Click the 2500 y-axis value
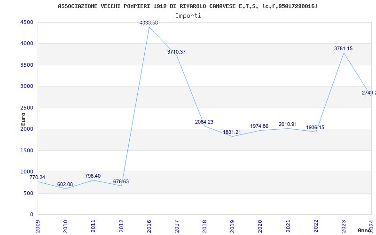 [x=27, y=108]
